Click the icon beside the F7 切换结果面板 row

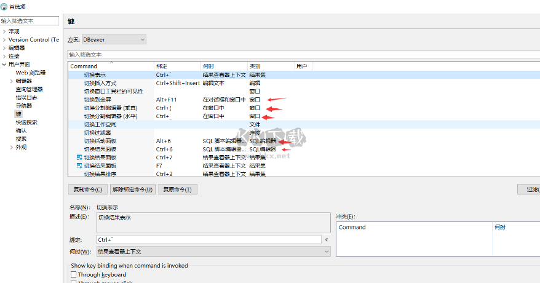(x=79, y=165)
